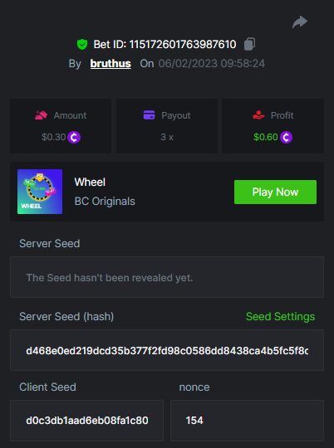Click the red Profit hand icon
334x448 pixels.
pyautogui.click(x=258, y=115)
